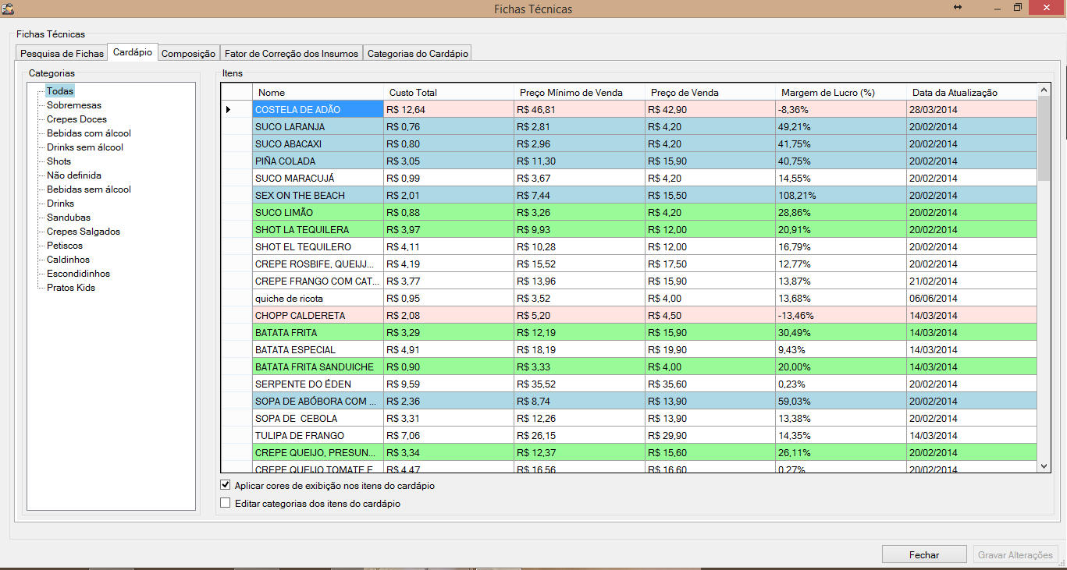Click the Gravar Alterações button
This screenshot has height=570, width=1067.
click(x=1015, y=554)
